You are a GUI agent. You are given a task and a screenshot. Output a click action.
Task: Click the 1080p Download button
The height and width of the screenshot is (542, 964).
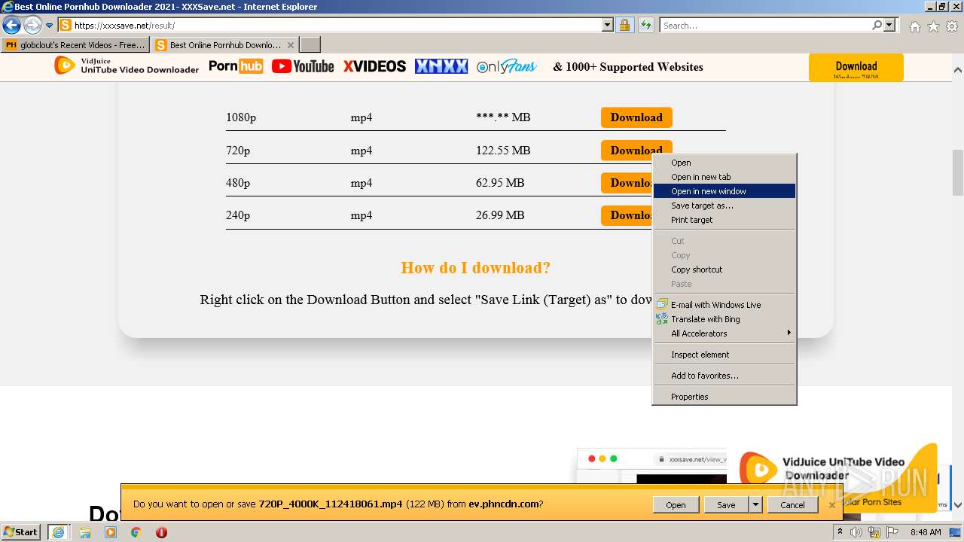pos(636,117)
